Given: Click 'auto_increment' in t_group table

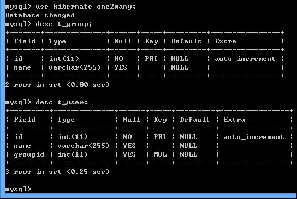Looking at the screenshot, I should click(x=245, y=59).
